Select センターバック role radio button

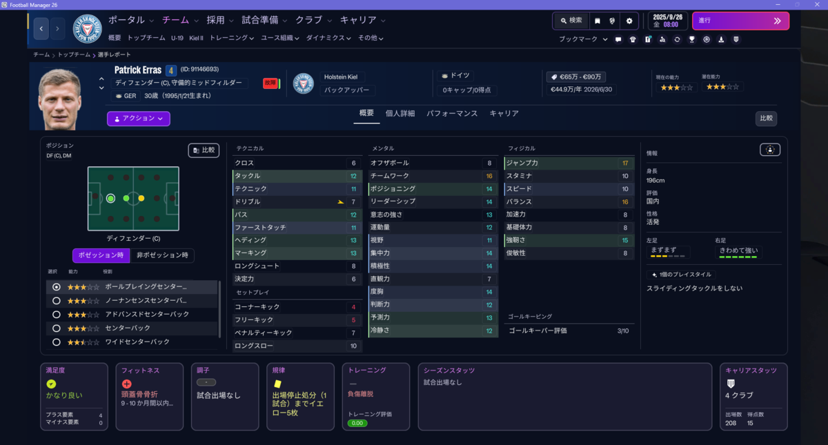56,328
